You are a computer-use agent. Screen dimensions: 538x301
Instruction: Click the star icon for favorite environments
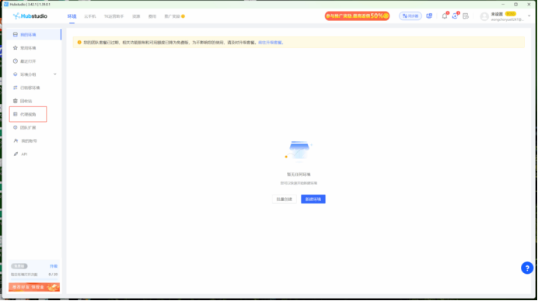pos(15,48)
